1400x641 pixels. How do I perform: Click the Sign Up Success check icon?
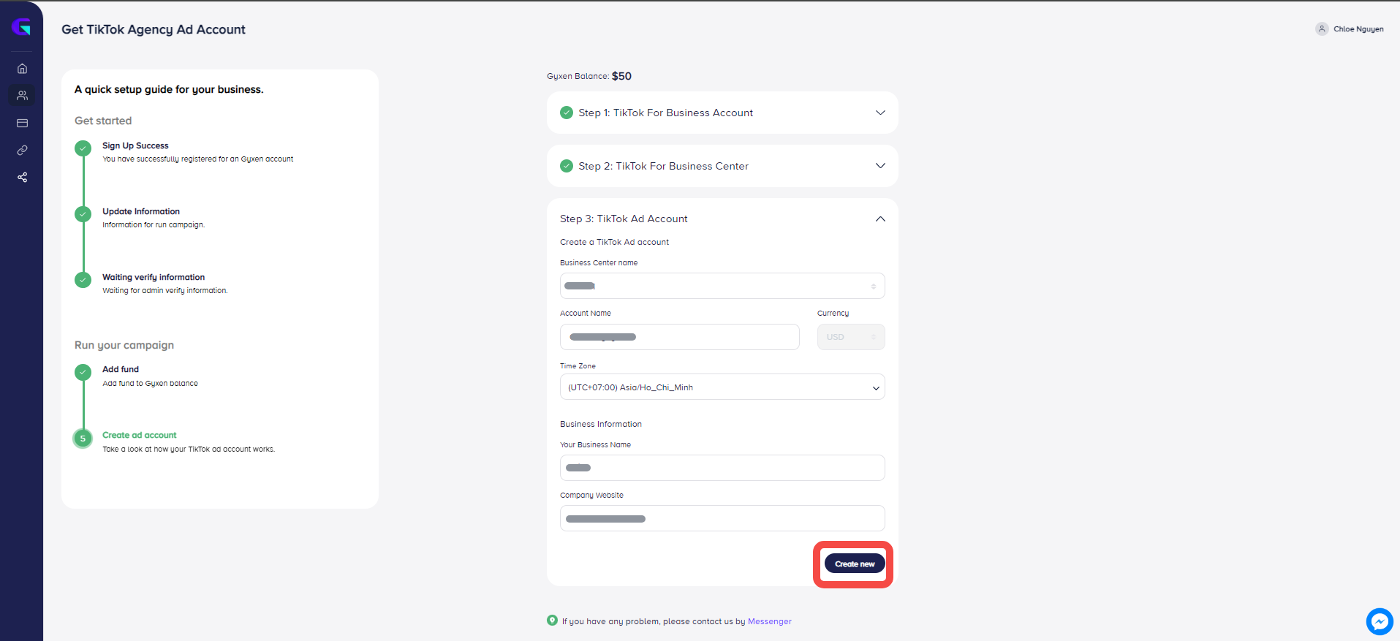[x=83, y=148]
